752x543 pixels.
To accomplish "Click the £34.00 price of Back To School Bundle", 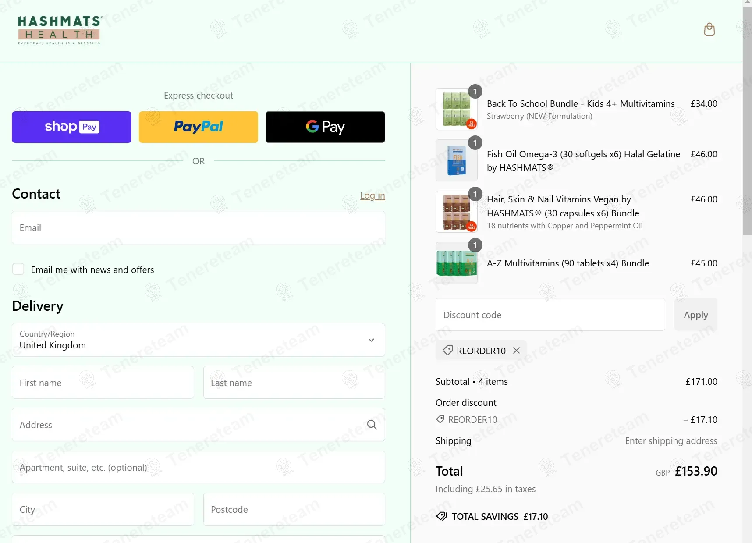I will coord(704,104).
